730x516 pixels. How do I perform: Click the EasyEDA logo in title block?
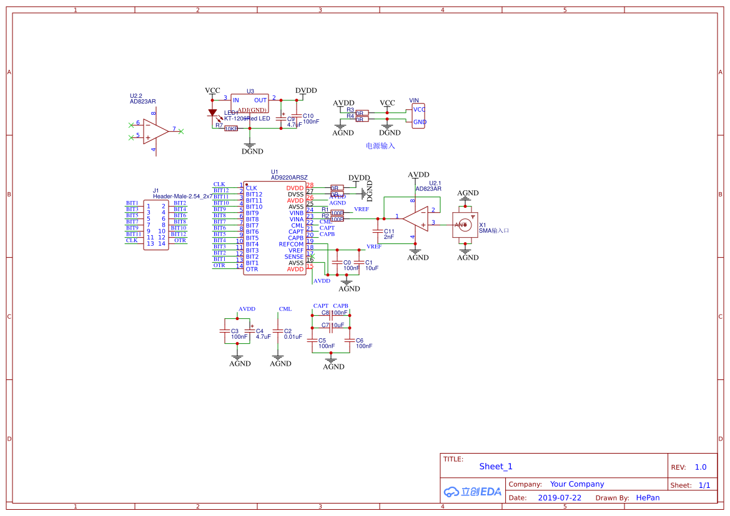(472, 491)
